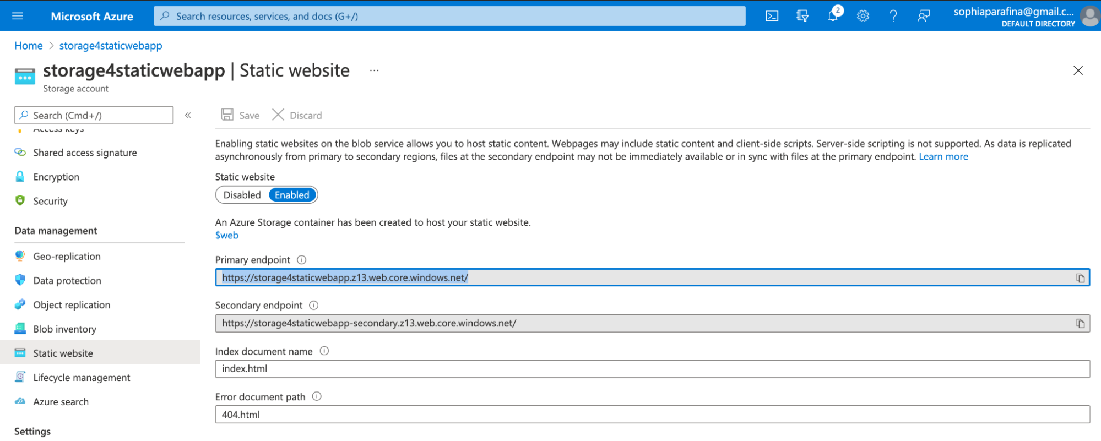The image size is (1101, 441).
Task: Select Static website in the sidebar
Action: (x=99, y=353)
